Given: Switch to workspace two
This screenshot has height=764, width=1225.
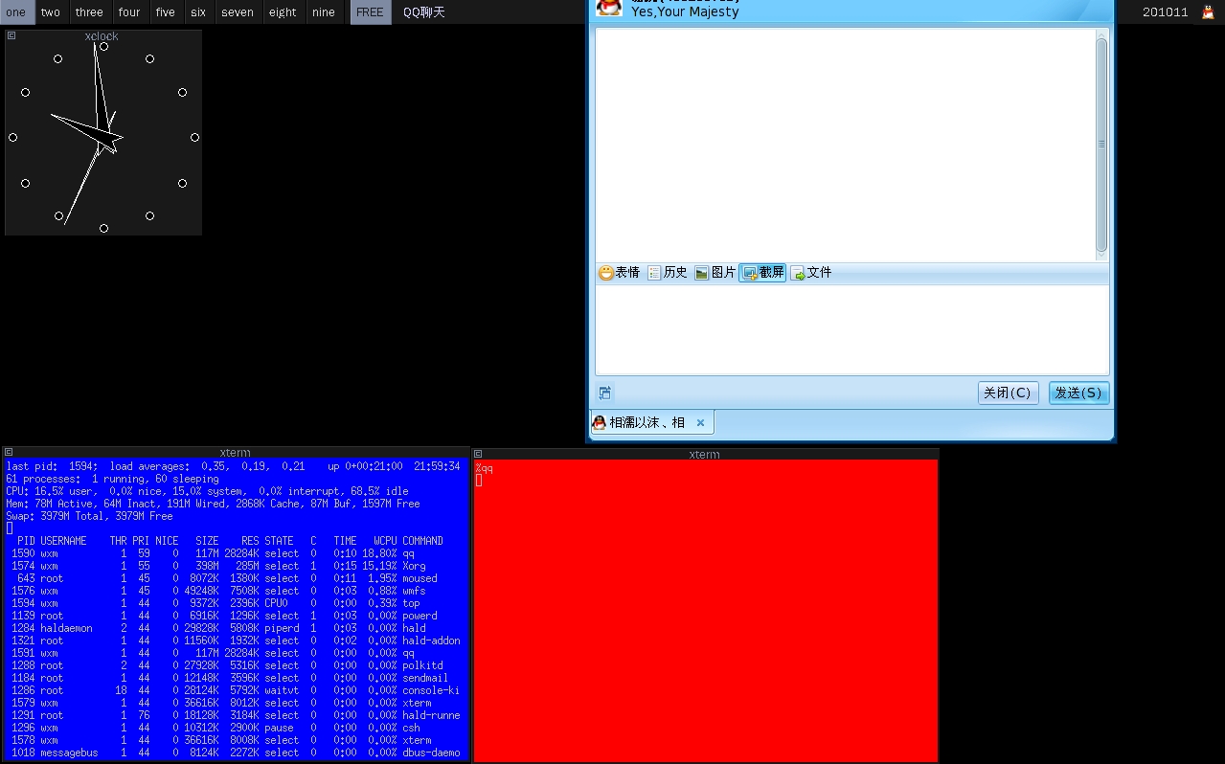Looking at the screenshot, I should (x=53, y=12).
